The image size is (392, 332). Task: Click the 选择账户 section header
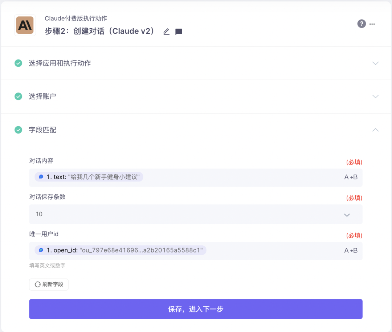point(196,97)
